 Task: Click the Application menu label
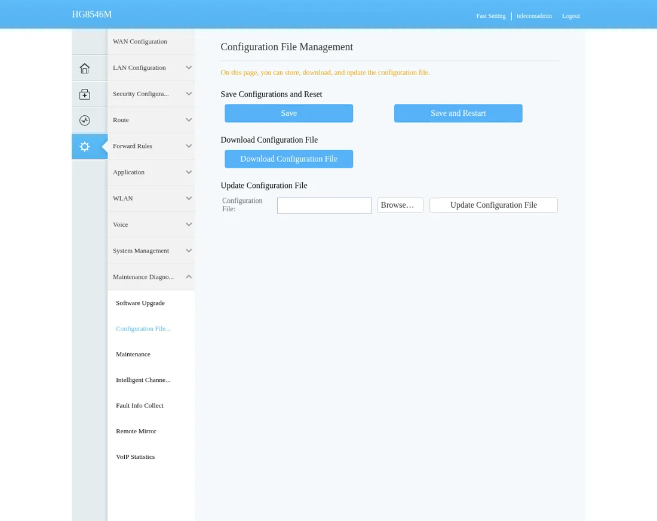coord(128,172)
